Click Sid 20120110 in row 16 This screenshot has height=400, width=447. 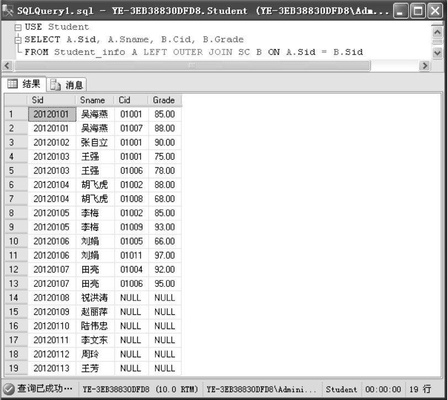52,326
